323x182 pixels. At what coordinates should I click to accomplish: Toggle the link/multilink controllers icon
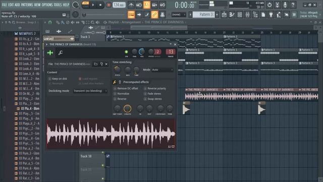point(154,15)
